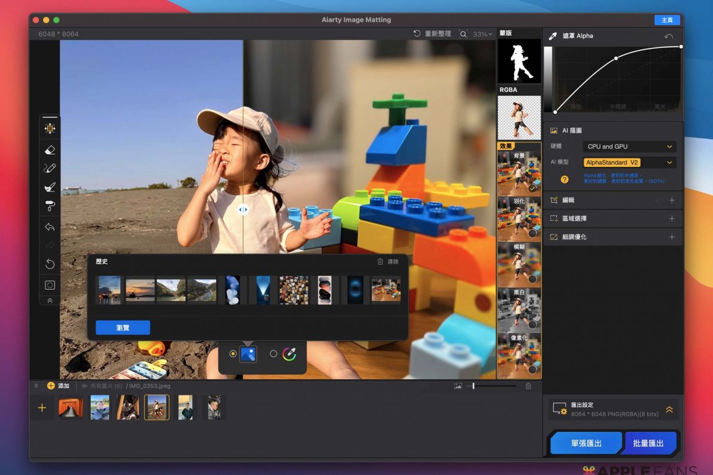Click the magnifier zoom icon above canvas
The height and width of the screenshot is (475, 713).
pyautogui.click(x=463, y=34)
